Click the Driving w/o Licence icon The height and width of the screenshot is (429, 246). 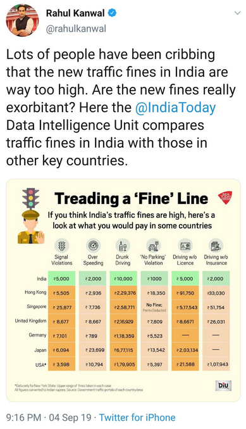185,245
